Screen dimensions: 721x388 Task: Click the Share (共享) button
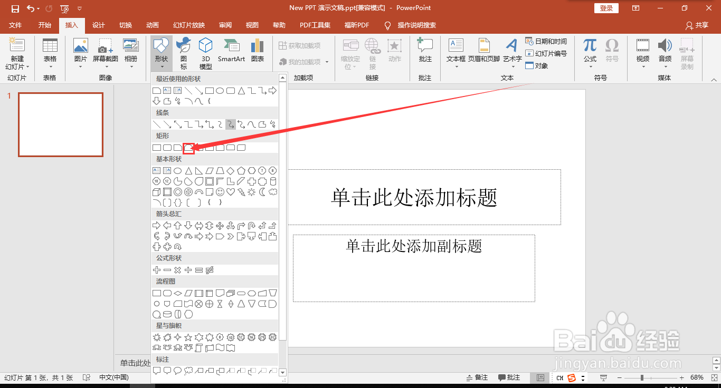click(697, 25)
